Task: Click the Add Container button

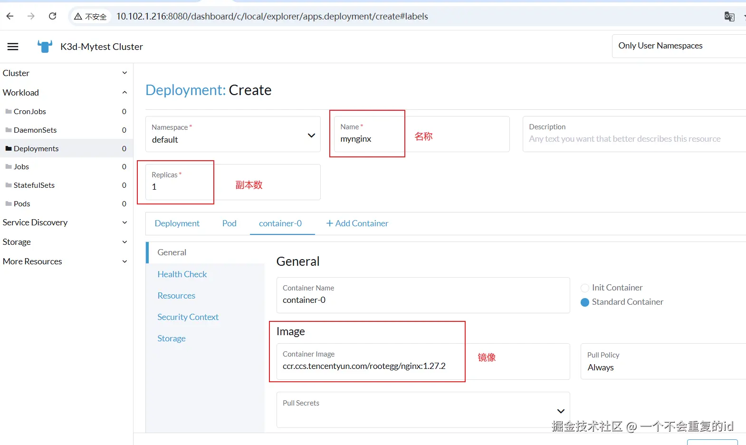Action: click(x=357, y=223)
